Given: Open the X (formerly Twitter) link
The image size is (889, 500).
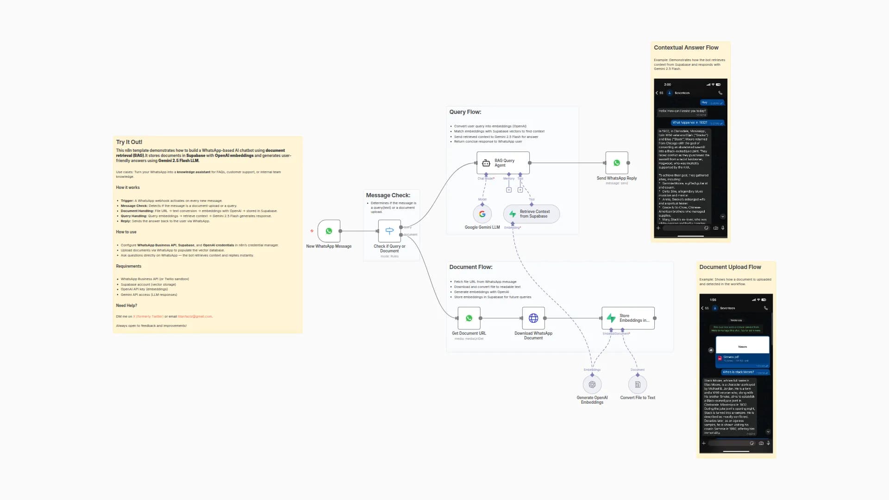Looking at the screenshot, I should pyautogui.click(x=148, y=316).
